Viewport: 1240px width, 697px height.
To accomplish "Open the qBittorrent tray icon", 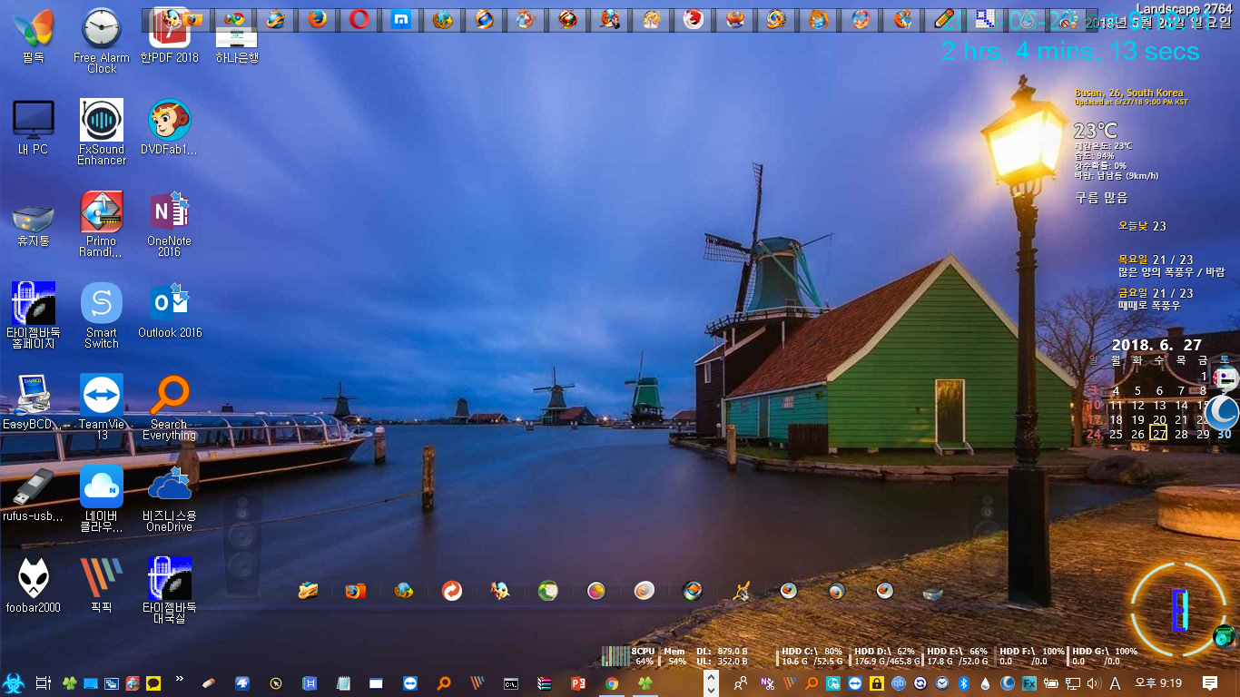I will click(898, 683).
